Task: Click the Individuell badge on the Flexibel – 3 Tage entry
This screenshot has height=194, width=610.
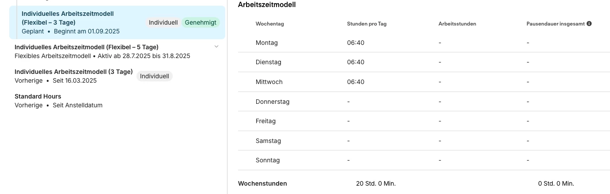Action: [x=163, y=22]
